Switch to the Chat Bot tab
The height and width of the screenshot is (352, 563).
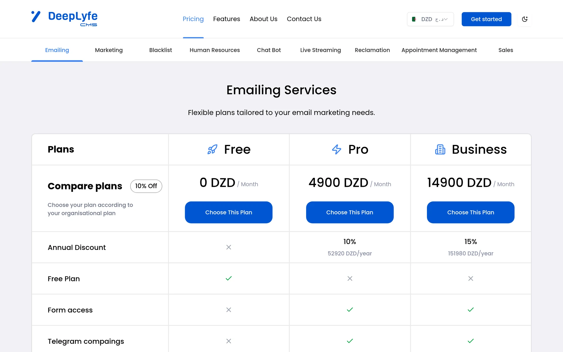269,50
